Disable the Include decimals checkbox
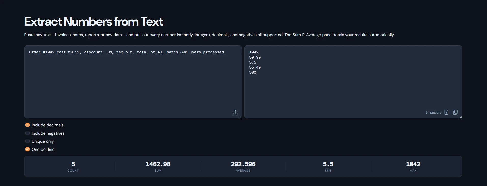The height and width of the screenshot is (186, 487). coord(27,125)
